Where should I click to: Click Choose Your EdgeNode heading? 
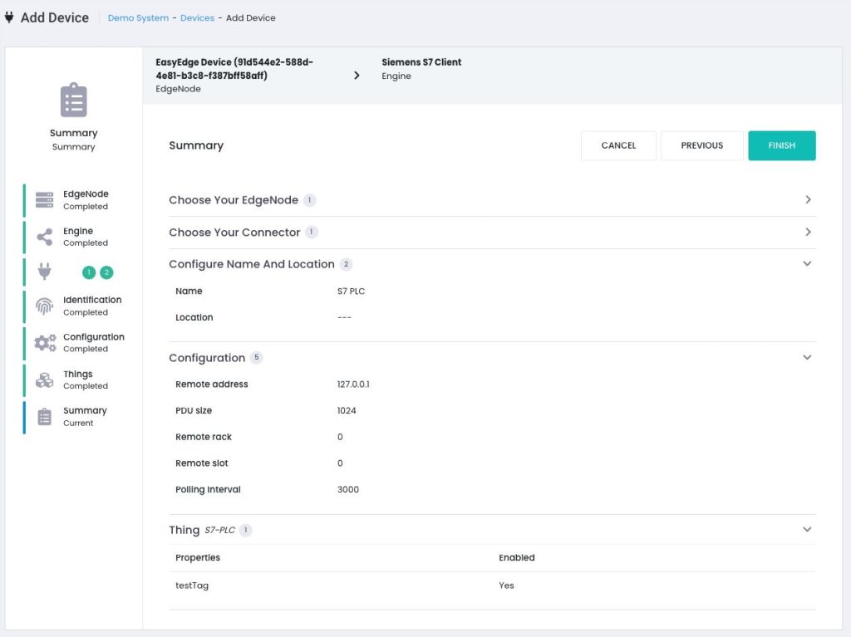(234, 200)
